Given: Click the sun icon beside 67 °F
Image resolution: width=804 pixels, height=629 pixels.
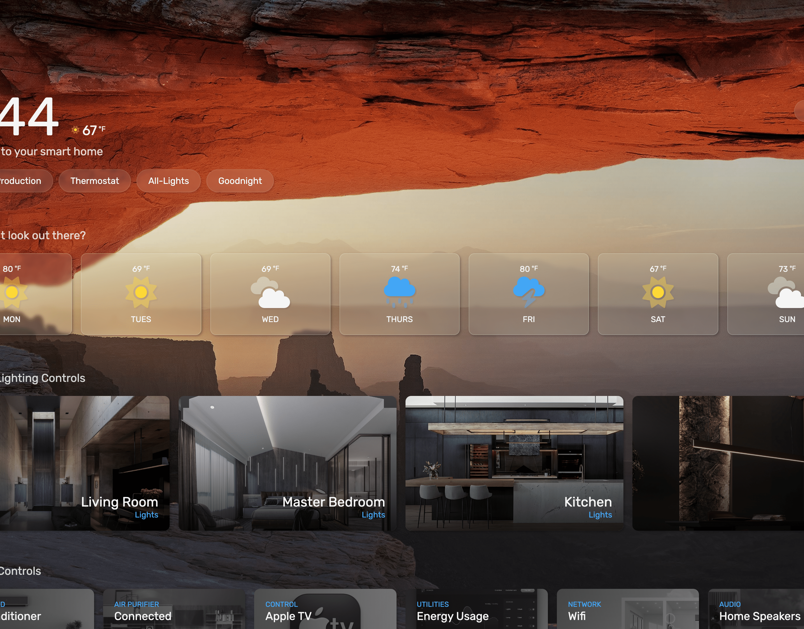Looking at the screenshot, I should (x=75, y=130).
